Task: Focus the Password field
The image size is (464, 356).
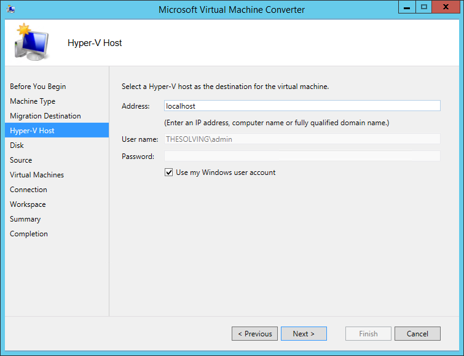Action: [302, 156]
